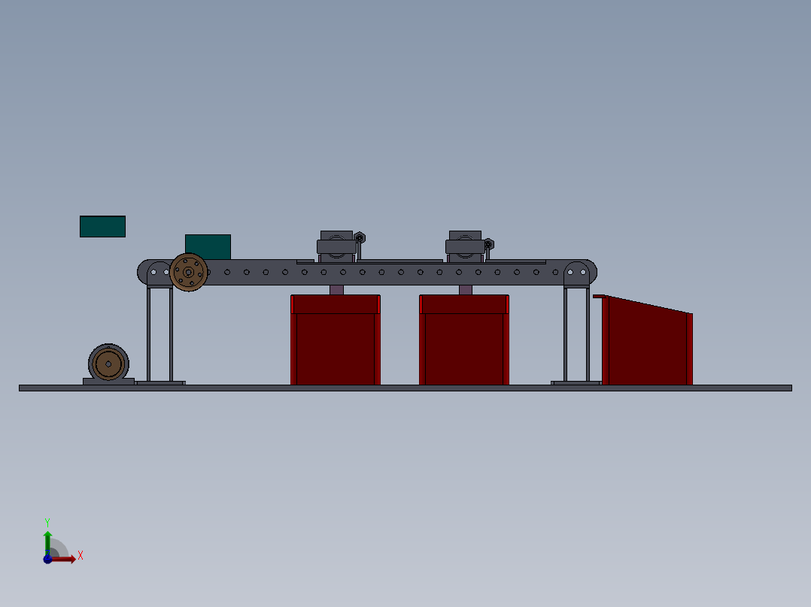Viewport: 811px width, 607px height.
Task: Select the purple connector under the right pusher
Action: tap(466, 290)
